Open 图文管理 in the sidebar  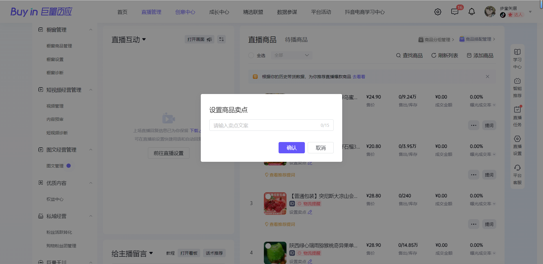55,166
